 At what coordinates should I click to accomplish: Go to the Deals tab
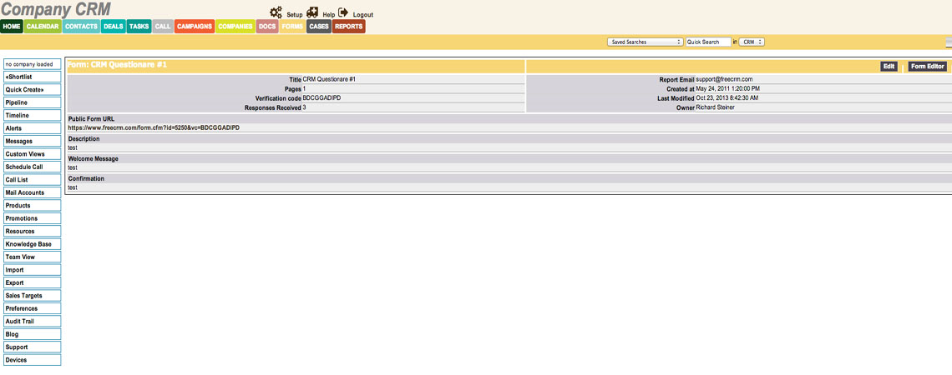(114, 27)
